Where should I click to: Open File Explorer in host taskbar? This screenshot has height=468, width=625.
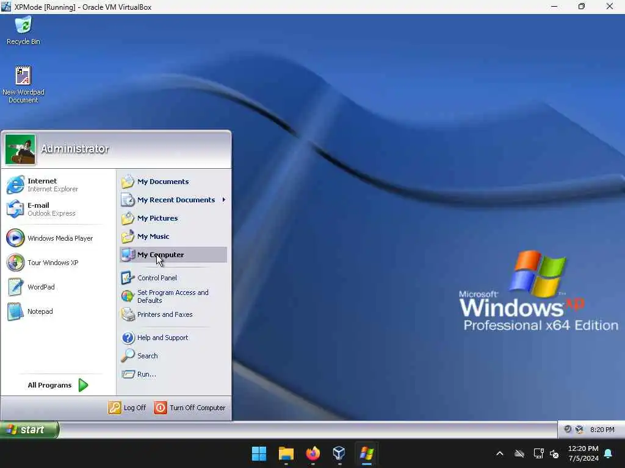[286, 453]
